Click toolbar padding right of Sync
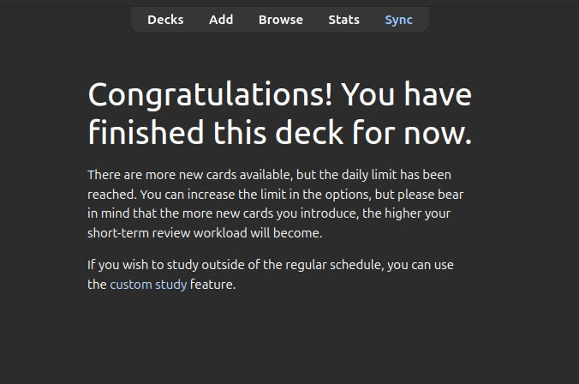This screenshot has height=384, width=579. [421, 20]
